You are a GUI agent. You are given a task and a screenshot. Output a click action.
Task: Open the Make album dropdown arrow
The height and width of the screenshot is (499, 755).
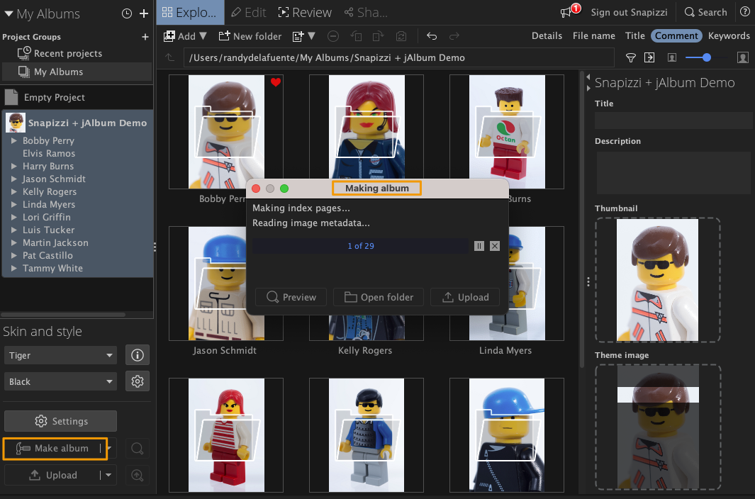tap(109, 449)
